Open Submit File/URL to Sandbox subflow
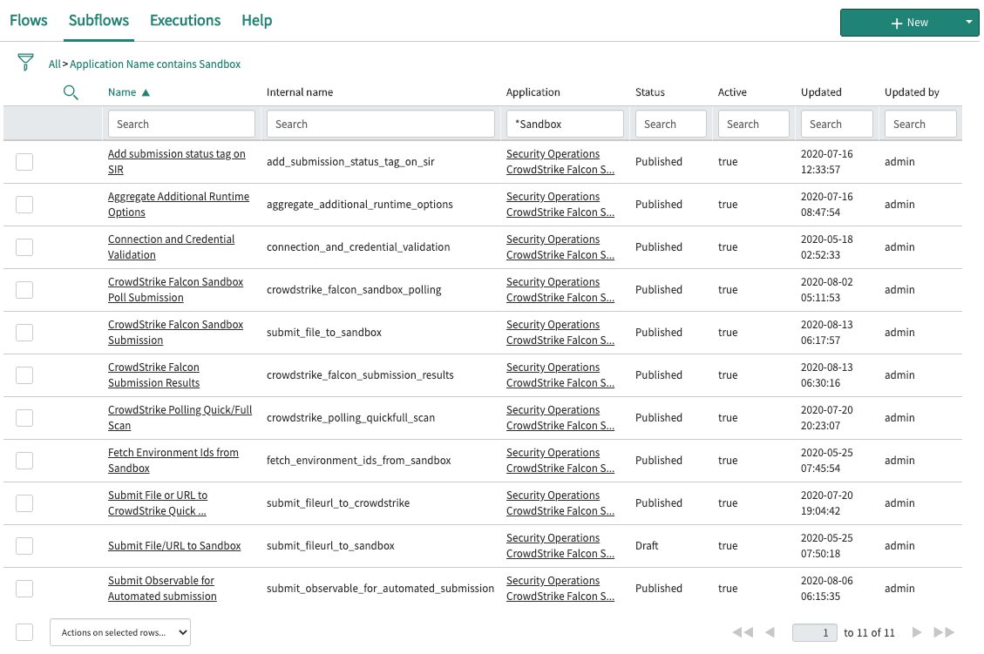984x654 pixels. pyautogui.click(x=173, y=545)
